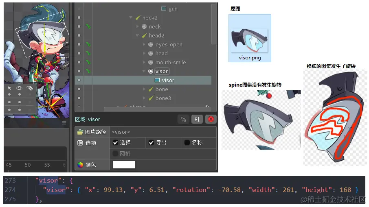Click the color wheel icon beside 颜色
369x207 pixels.
point(80,165)
